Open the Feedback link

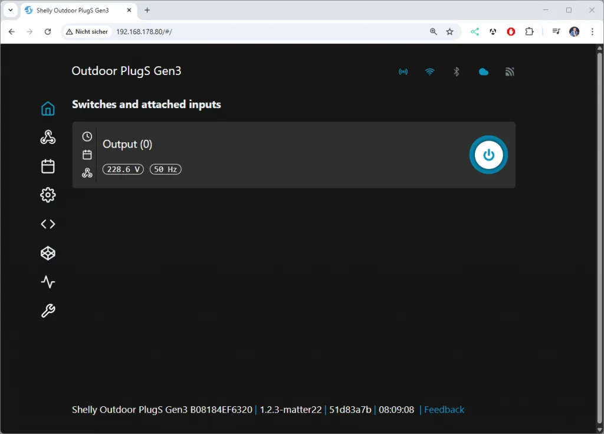444,410
